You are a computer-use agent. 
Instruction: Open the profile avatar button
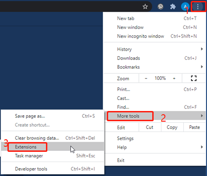185,7
